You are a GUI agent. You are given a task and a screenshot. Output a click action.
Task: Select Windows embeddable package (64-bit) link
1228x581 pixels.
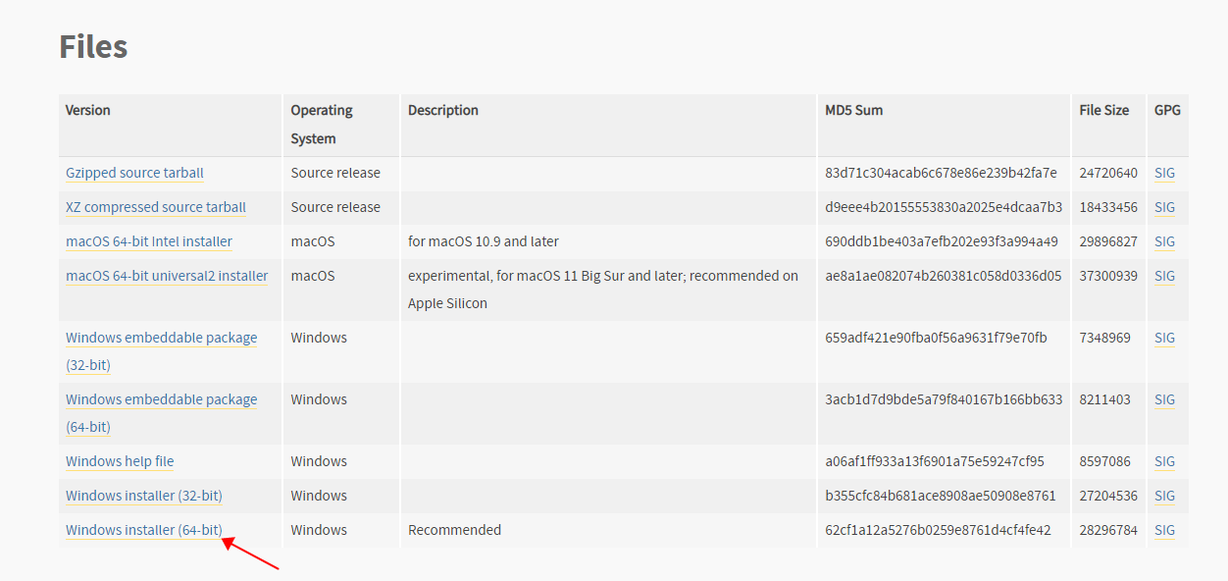[x=161, y=399]
